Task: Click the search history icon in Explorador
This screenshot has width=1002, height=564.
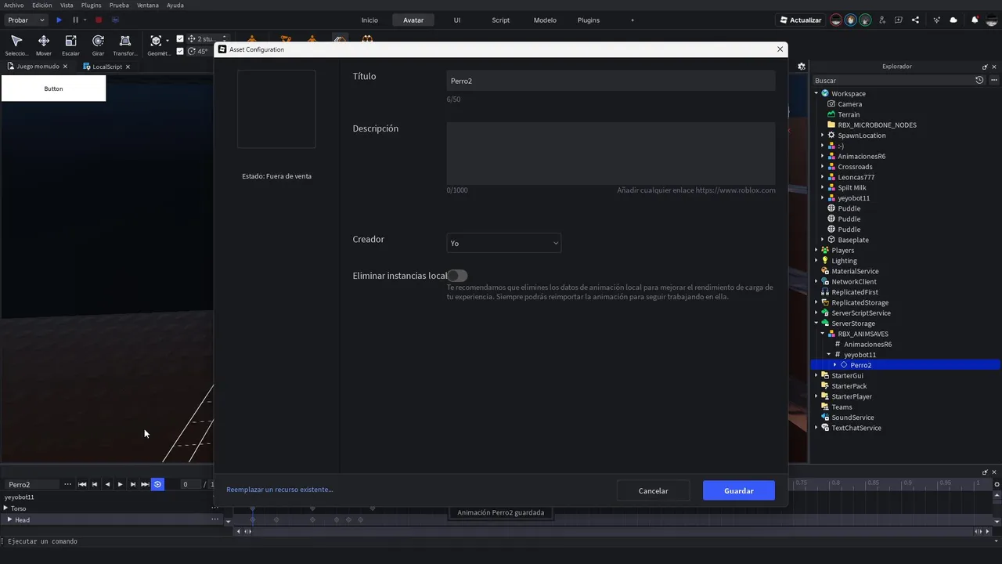Action: point(979,80)
